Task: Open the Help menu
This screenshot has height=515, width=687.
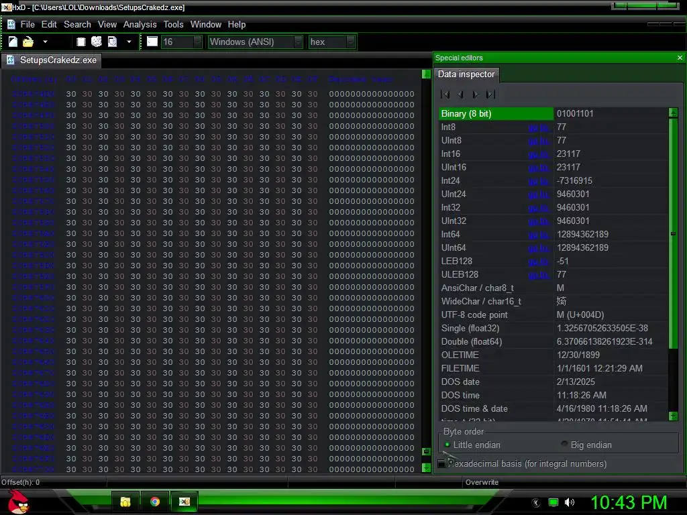Action: (237, 25)
